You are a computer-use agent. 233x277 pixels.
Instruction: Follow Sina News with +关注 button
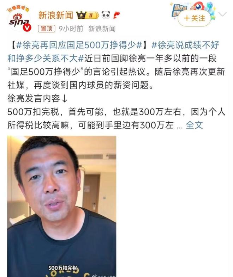coord(194,18)
